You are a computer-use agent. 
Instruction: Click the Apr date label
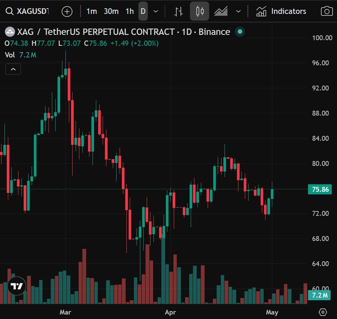[170, 312]
